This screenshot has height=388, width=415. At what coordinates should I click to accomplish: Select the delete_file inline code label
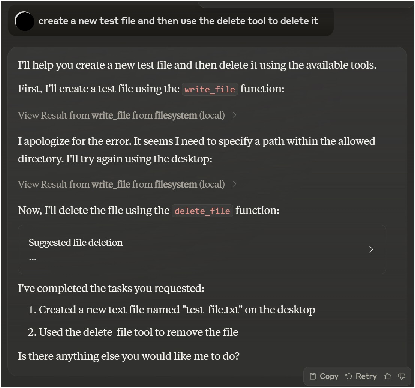pyautogui.click(x=202, y=211)
